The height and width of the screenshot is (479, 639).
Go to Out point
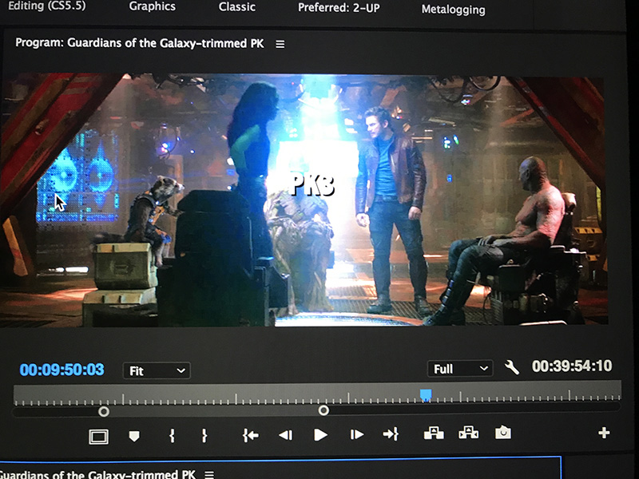point(391,434)
